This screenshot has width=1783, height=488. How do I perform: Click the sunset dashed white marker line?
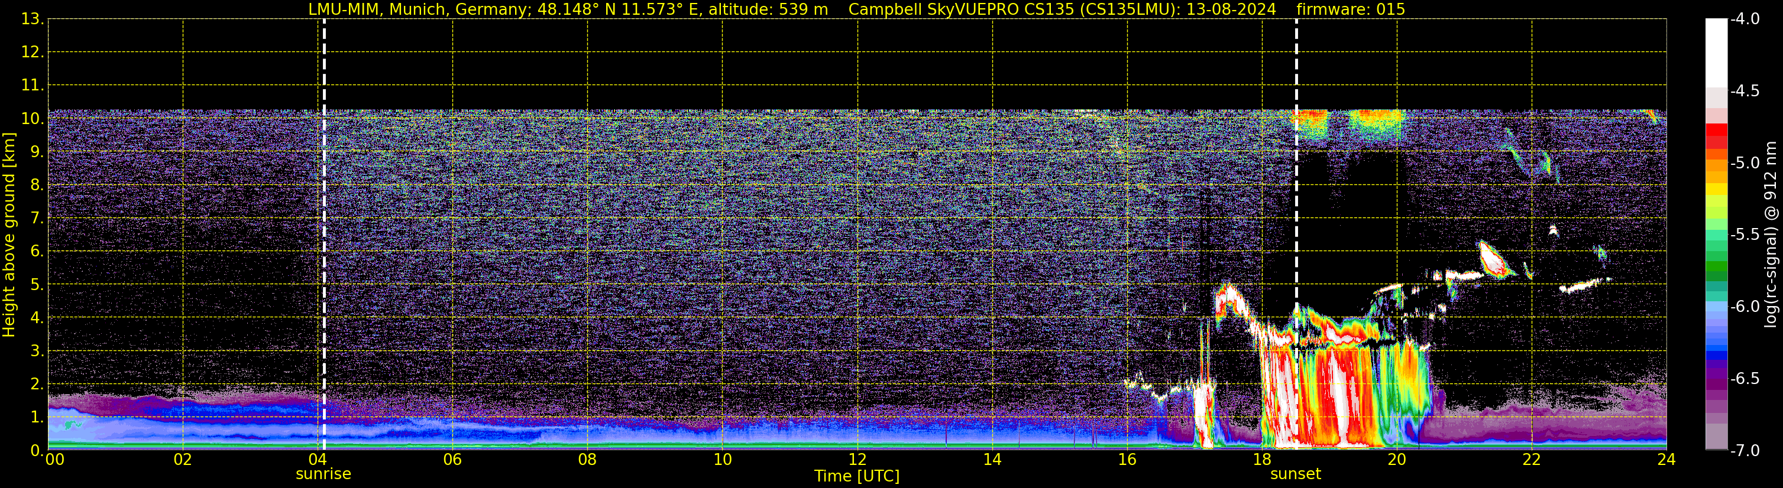click(x=1296, y=235)
